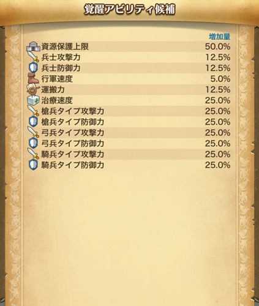Click the 50.0% value for 資源保護上限

coord(217,47)
